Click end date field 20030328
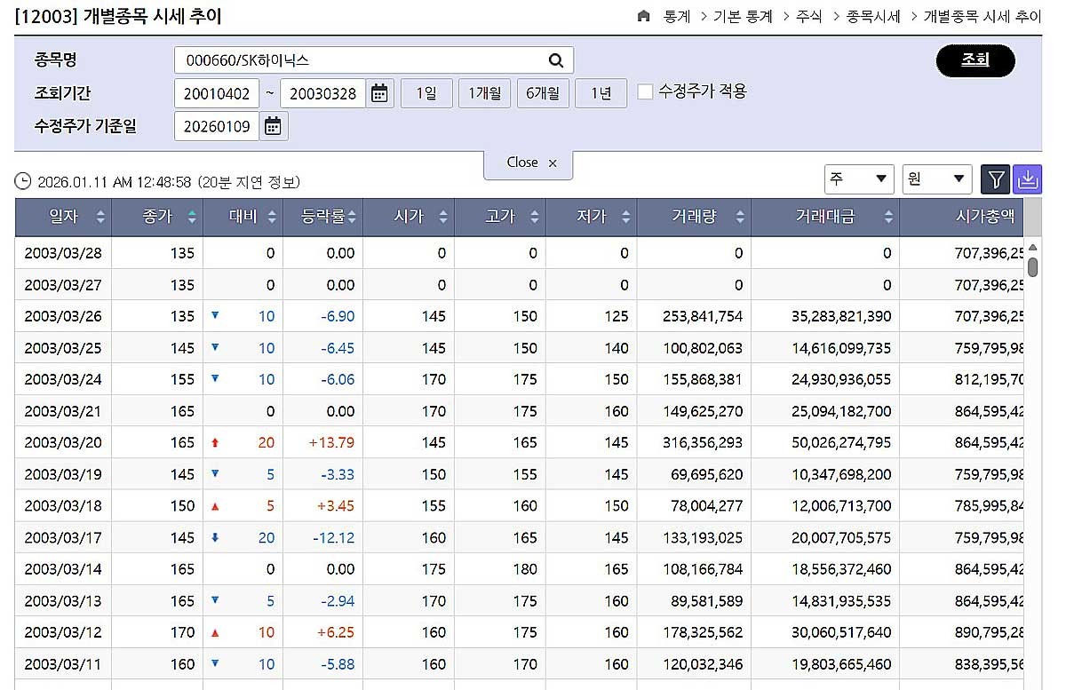 tap(323, 93)
